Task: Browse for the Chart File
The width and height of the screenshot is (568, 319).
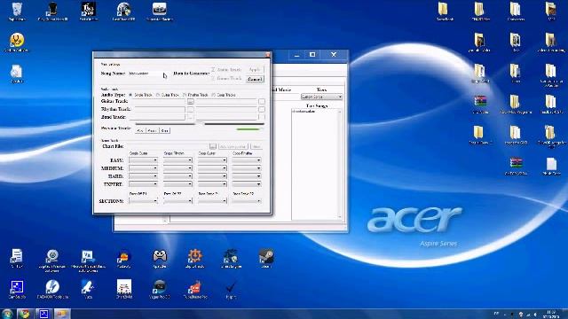Action: 213,146
